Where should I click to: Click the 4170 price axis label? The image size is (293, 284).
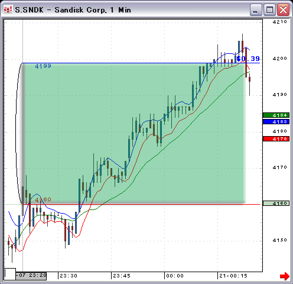coord(279,167)
